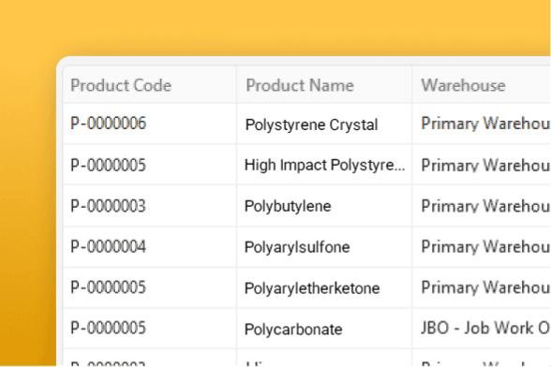Image resolution: width=551 pixels, height=367 pixels.
Task: Open Primary Warehouse link for Polystyrene Crystal
Action: (485, 124)
